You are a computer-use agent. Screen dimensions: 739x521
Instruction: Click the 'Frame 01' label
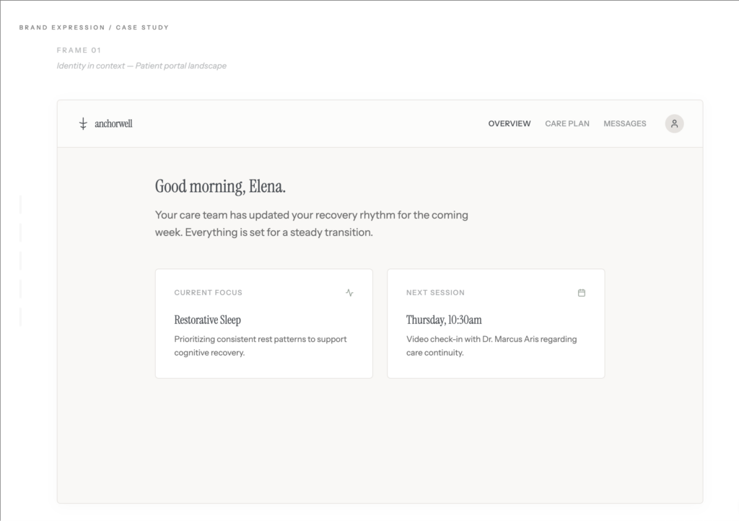pyautogui.click(x=79, y=50)
